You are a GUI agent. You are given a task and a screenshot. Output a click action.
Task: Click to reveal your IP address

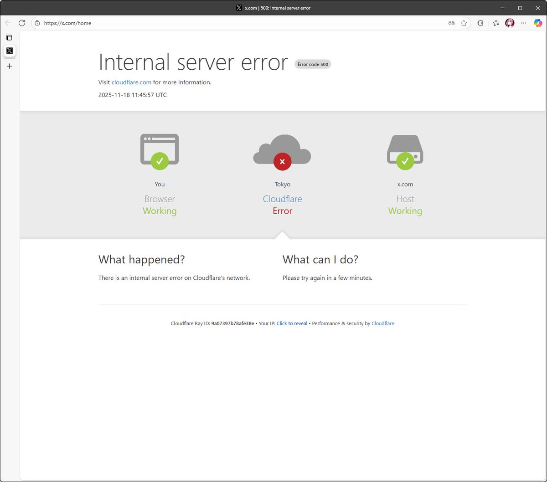coord(292,323)
